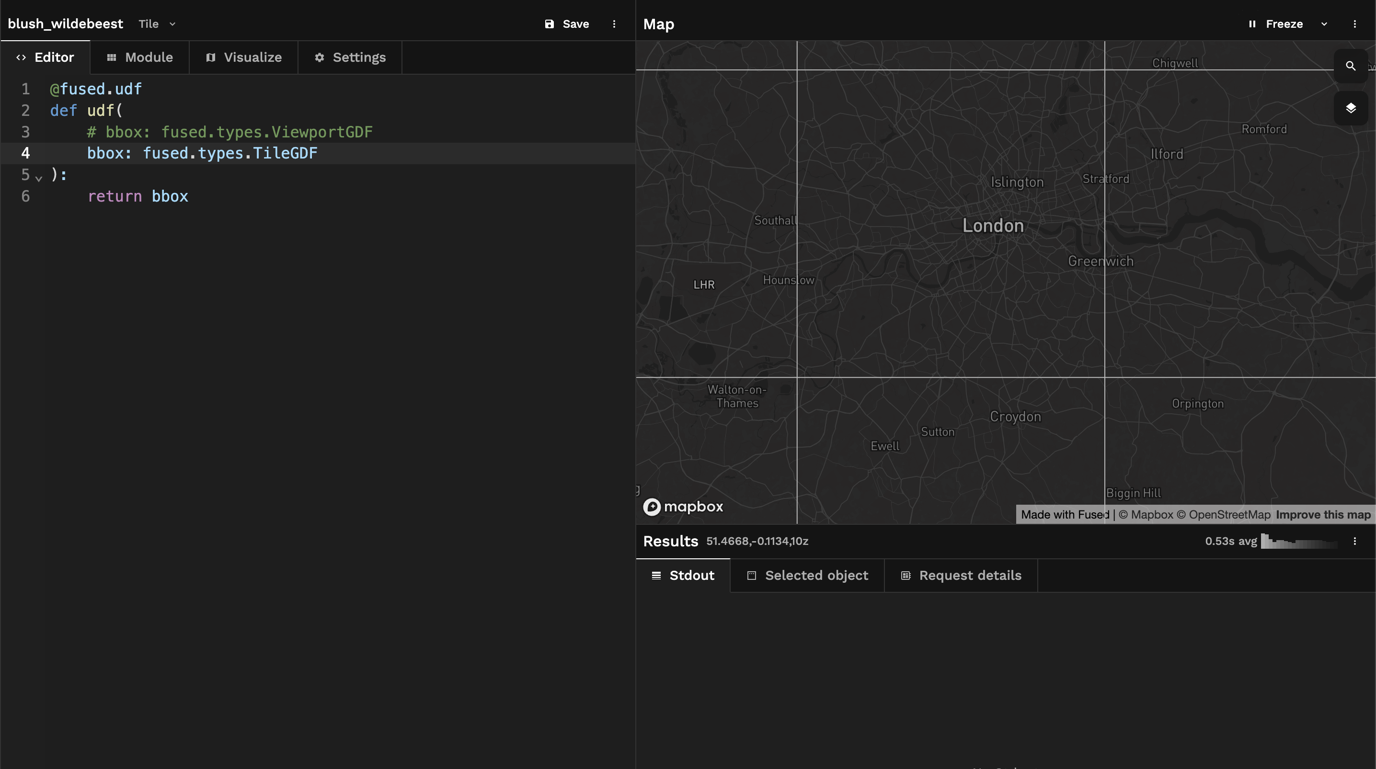1376x769 pixels.
Task: Click the UDF name blush_wildebeest
Action: 65,24
